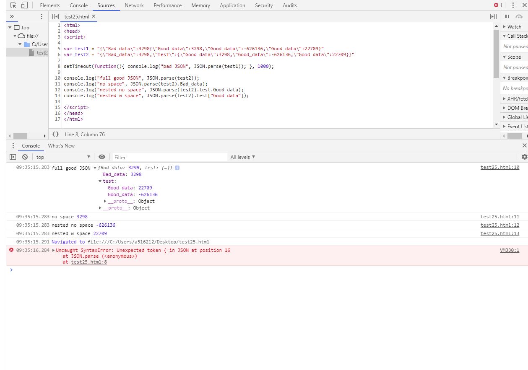Viewport: 528px width, 370px height.
Task: Open the All levels log dropdown
Action: coord(243,157)
